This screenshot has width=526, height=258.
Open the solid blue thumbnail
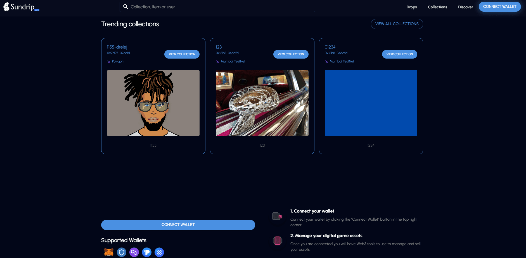coord(371,103)
